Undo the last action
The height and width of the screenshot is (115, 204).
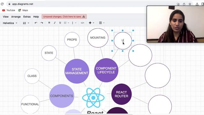click(x=36, y=23)
